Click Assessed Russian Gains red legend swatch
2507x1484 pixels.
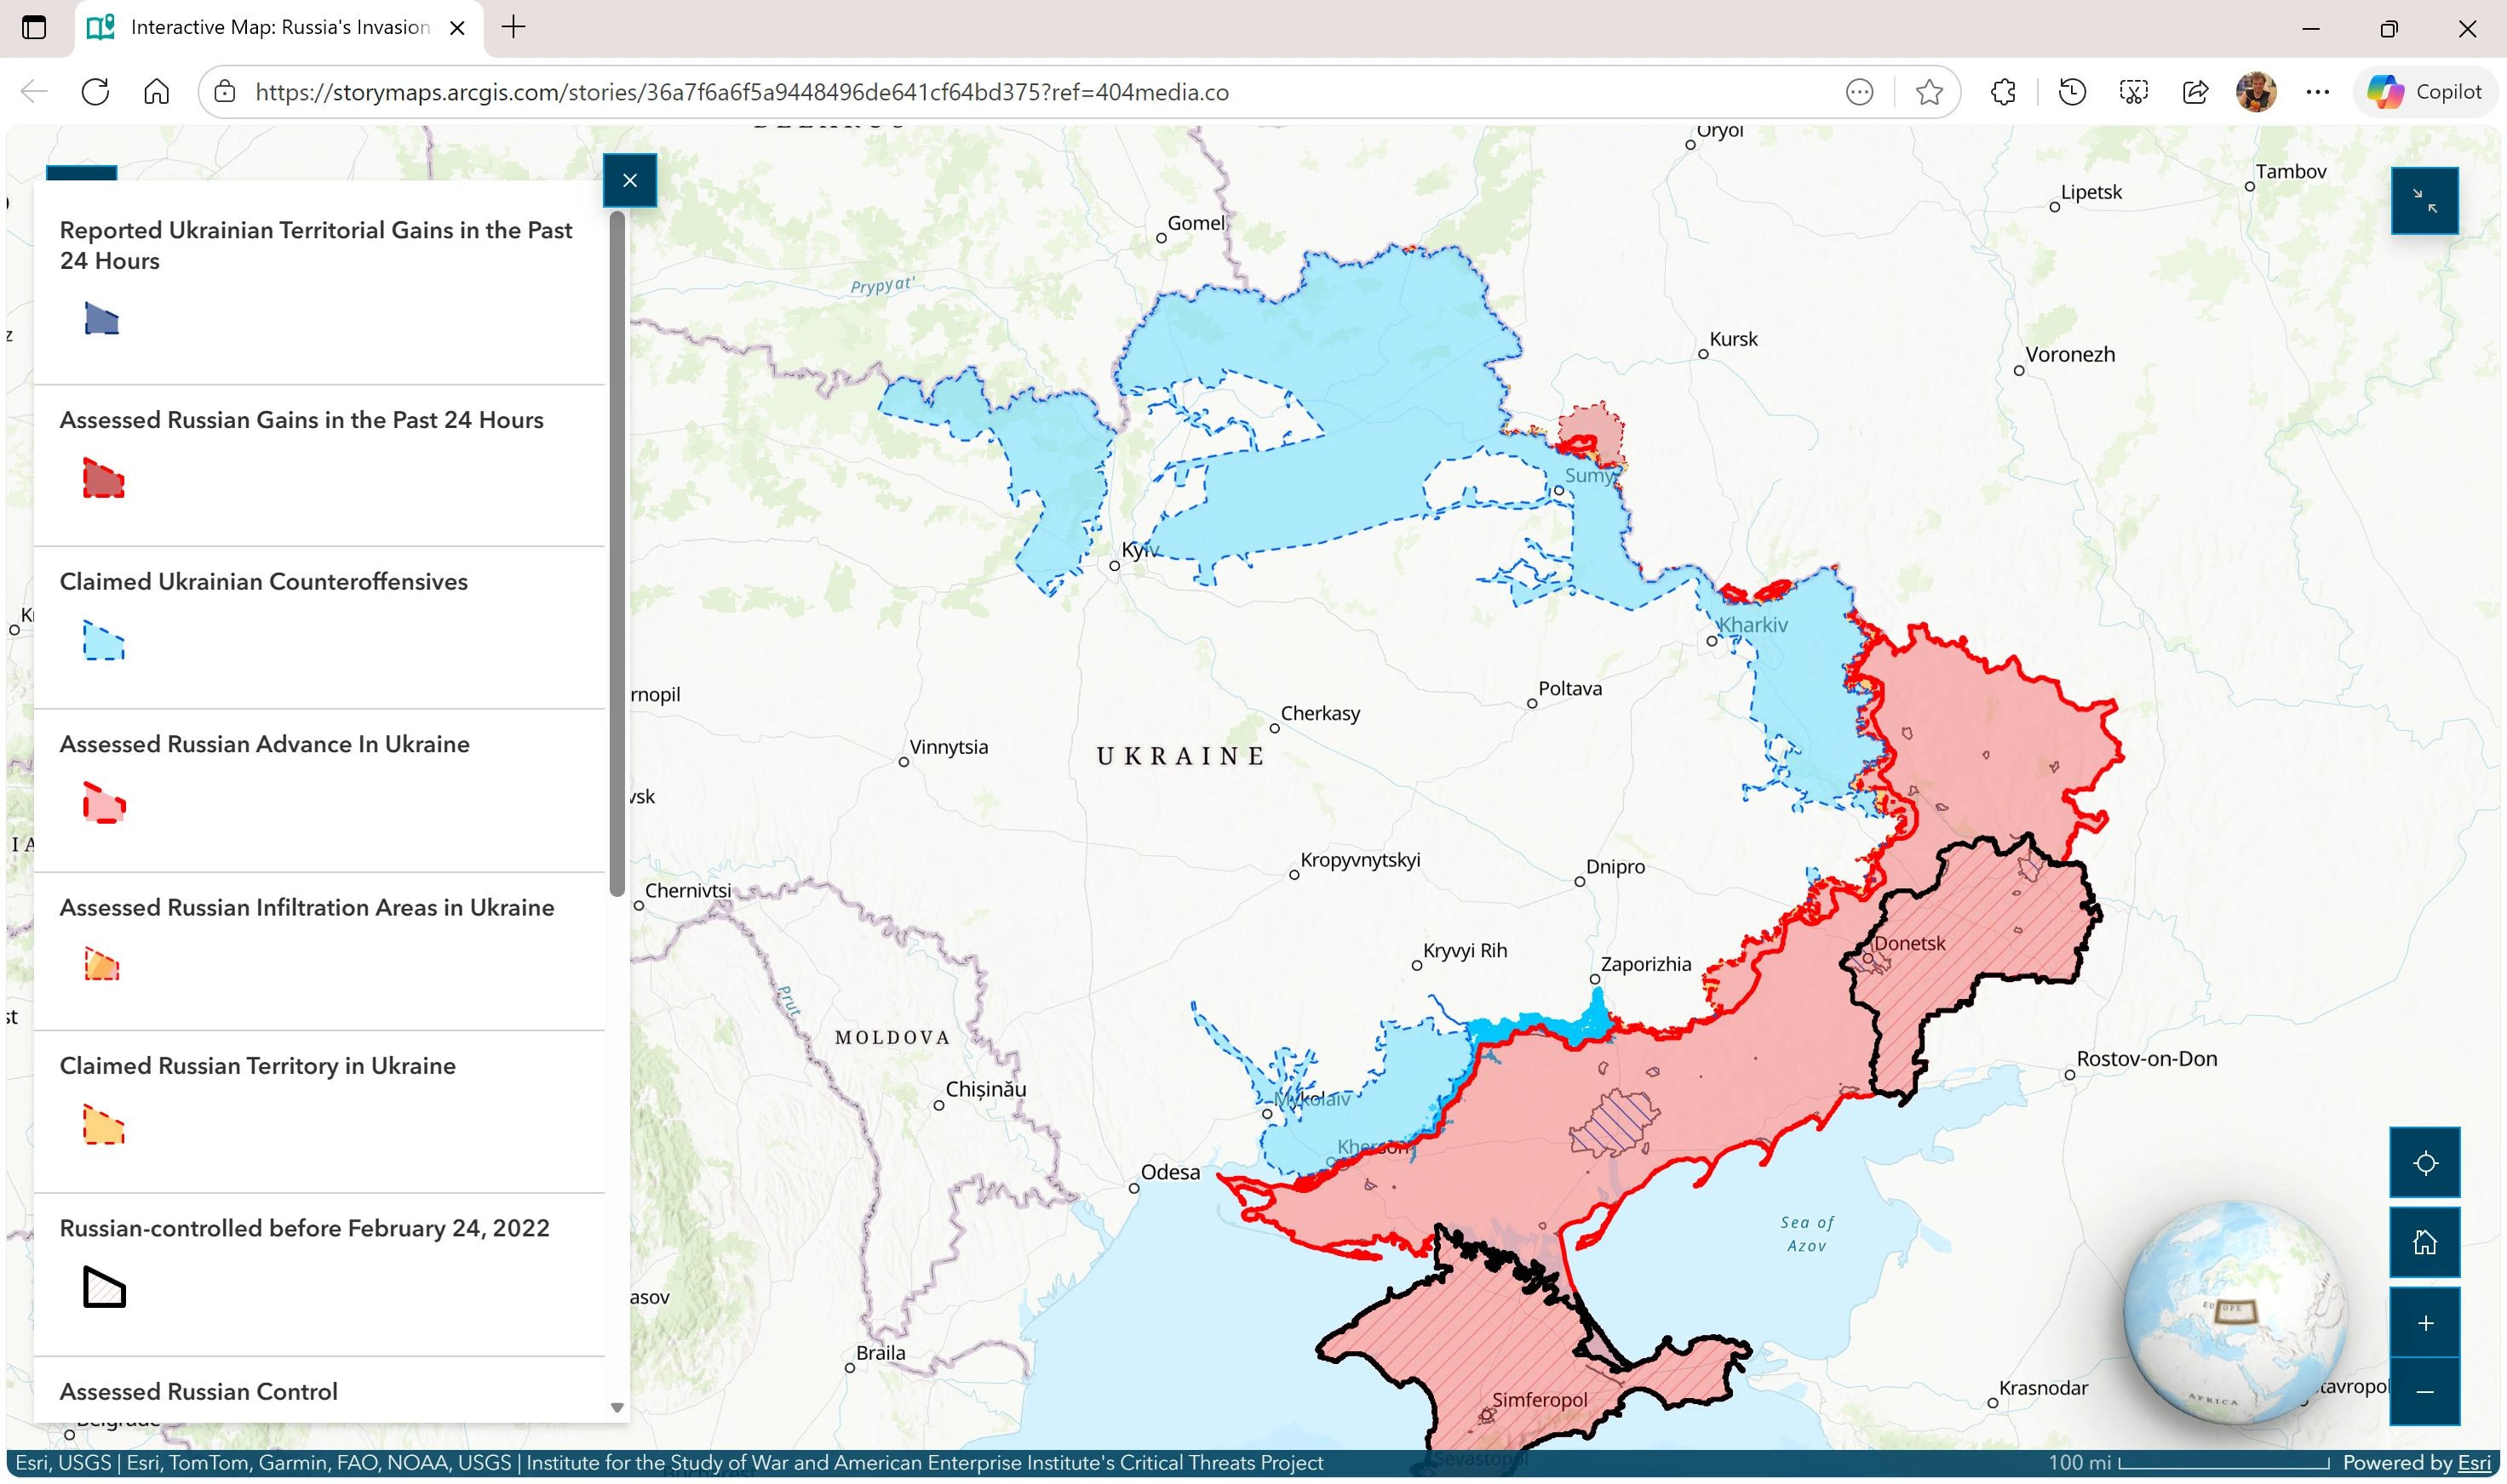coord(103,479)
